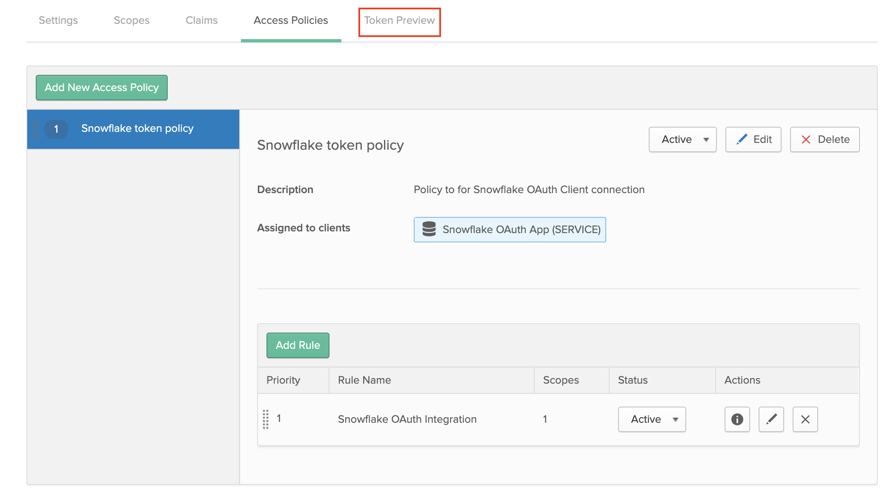Click the pencil icon in the rule's Actions column
This screenshot has height=501, width=888.
pos(771,419)
